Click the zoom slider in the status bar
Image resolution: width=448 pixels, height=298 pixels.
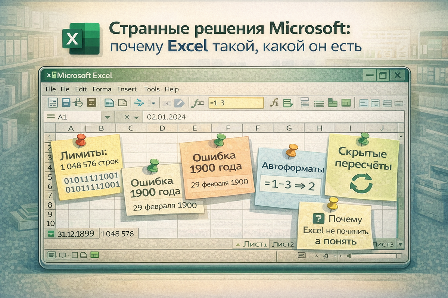(x=376, y=256)
